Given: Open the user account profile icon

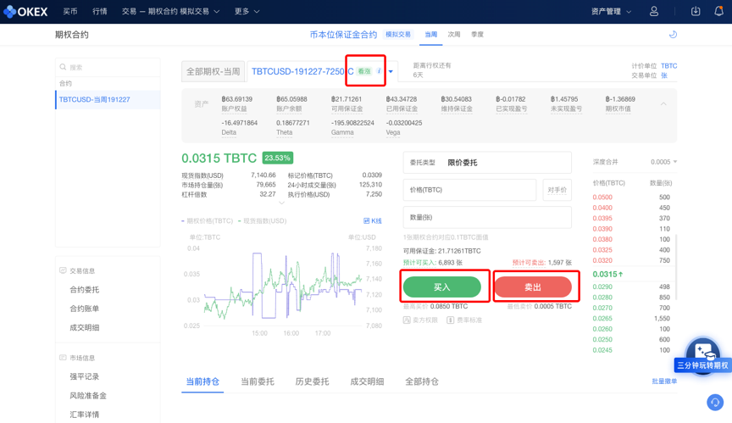Looking at the screenshot, I should [x=654, y=11].
